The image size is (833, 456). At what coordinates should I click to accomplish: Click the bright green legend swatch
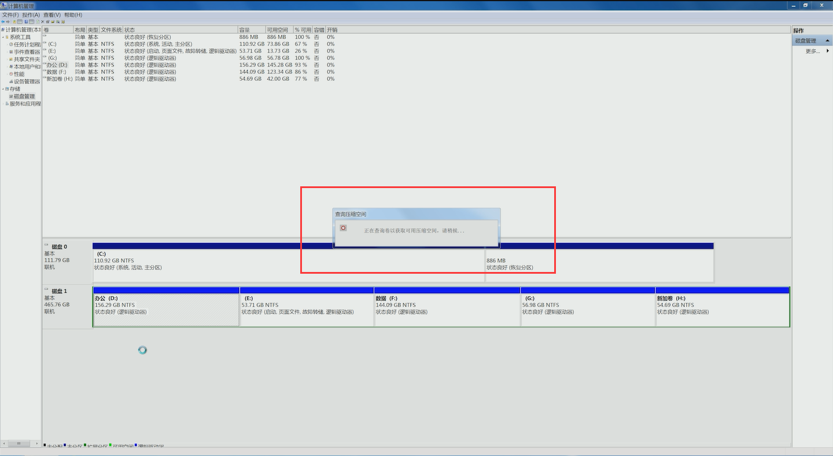click(x=110, y=445)
